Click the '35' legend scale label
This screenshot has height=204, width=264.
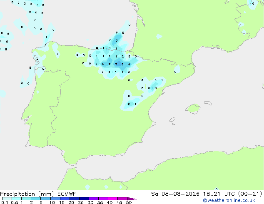(x=100, y=202)
